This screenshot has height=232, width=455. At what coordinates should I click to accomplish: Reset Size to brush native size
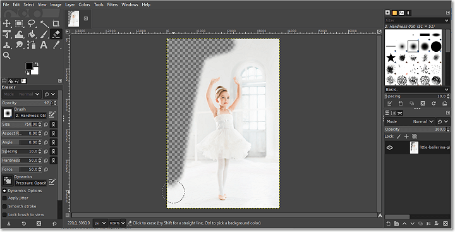pyautogui.click(x=46, y=125)
